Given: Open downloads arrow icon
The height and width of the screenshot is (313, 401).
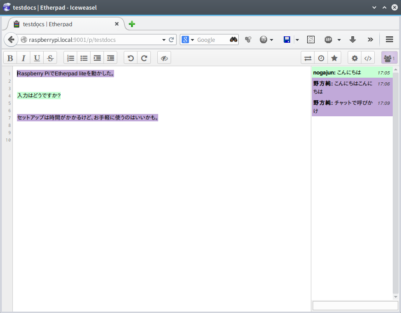Looking at the screenshot, I should (x=353, y=40).
